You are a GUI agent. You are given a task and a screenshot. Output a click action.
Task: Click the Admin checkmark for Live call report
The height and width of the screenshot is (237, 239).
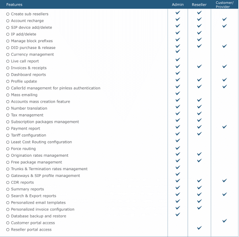[178, 60]
